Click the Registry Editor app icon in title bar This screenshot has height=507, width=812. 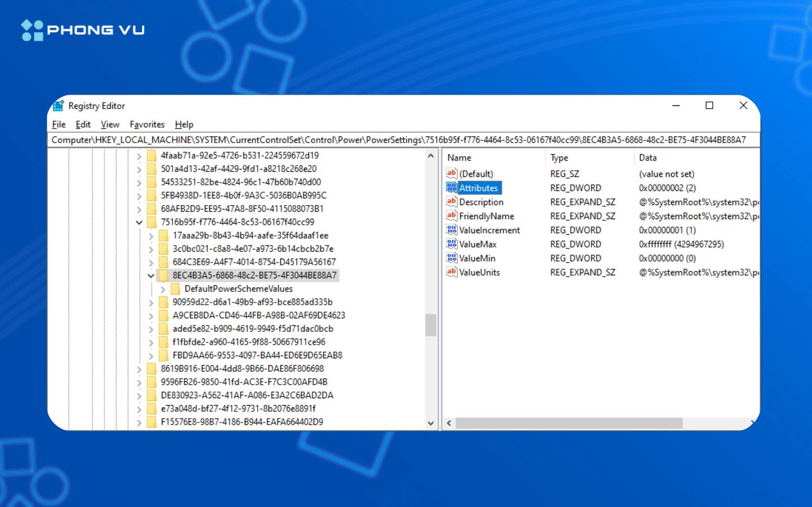click(x=58, y=106)
